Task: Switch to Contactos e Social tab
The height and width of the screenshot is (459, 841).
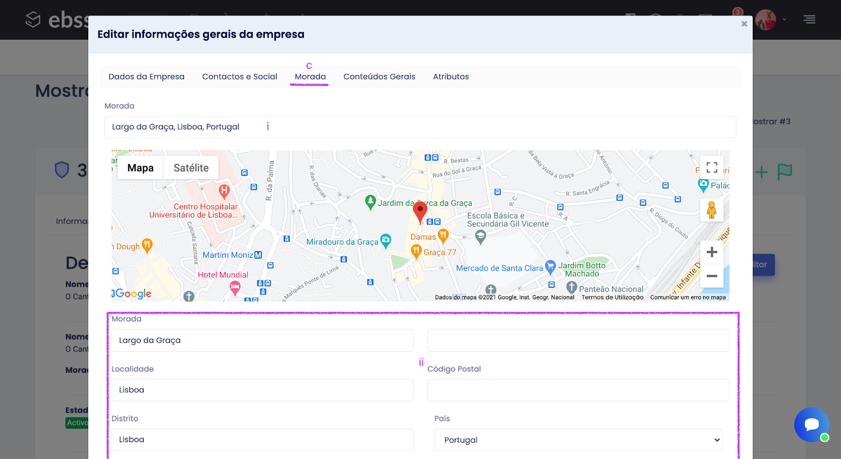Action: coord(240,77)
